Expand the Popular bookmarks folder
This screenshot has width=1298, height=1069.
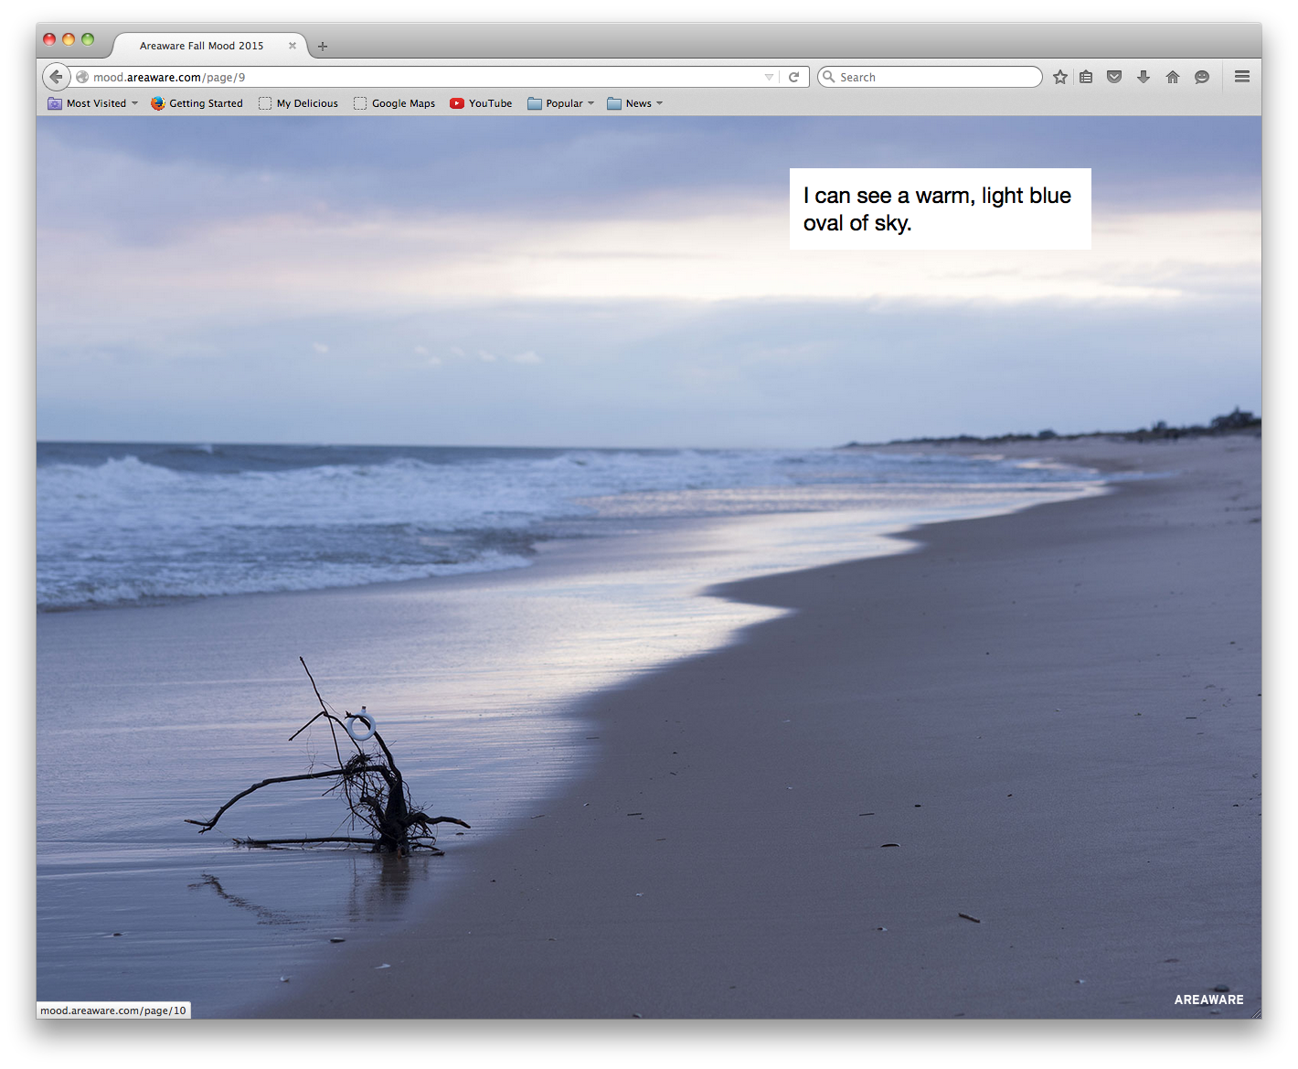click(x=560, y=103)
